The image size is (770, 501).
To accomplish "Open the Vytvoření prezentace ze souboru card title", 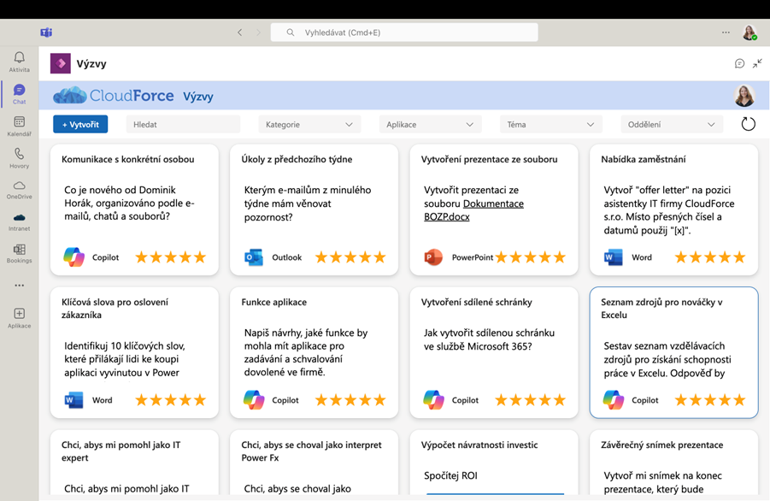I will point(489,159).
